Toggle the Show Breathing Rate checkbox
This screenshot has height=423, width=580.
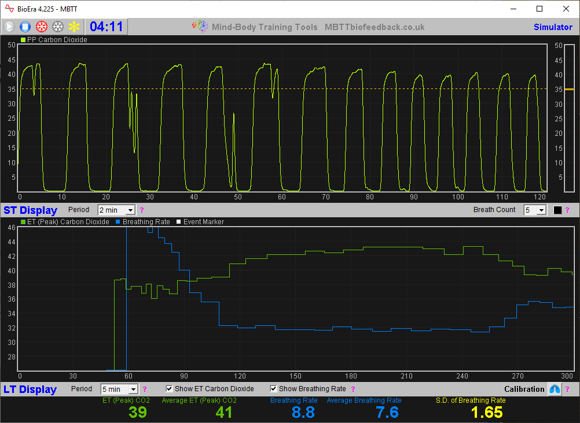coord(274,389)
